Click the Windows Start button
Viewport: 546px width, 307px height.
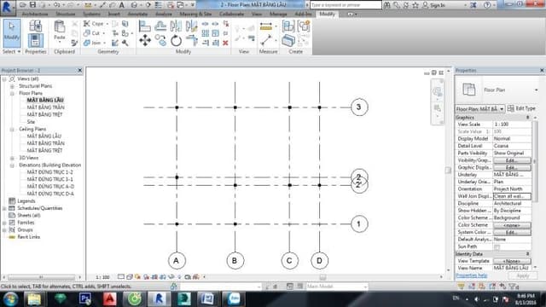(x=10, y=299)
